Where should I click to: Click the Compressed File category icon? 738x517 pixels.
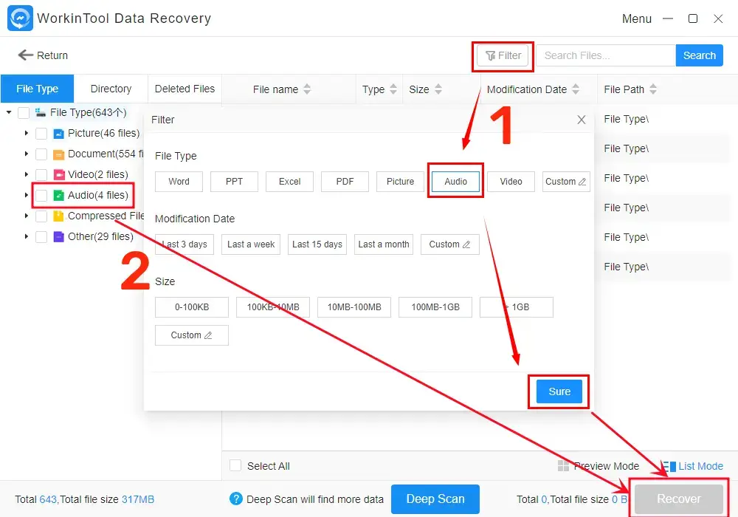tap(58, 216)
